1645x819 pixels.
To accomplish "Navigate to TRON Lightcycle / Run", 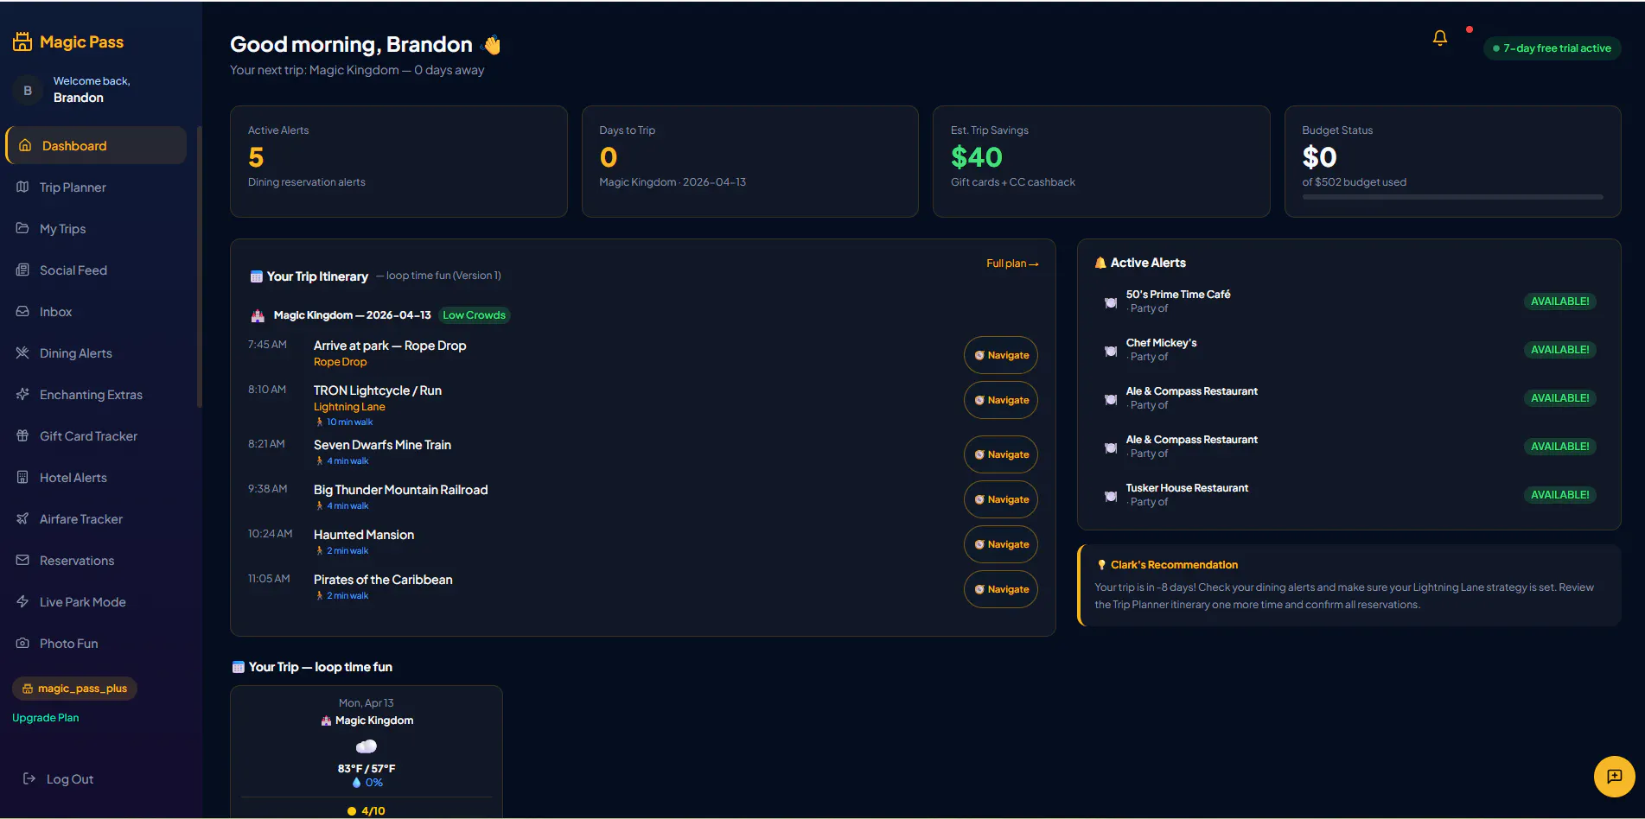I will (1001, 400).
